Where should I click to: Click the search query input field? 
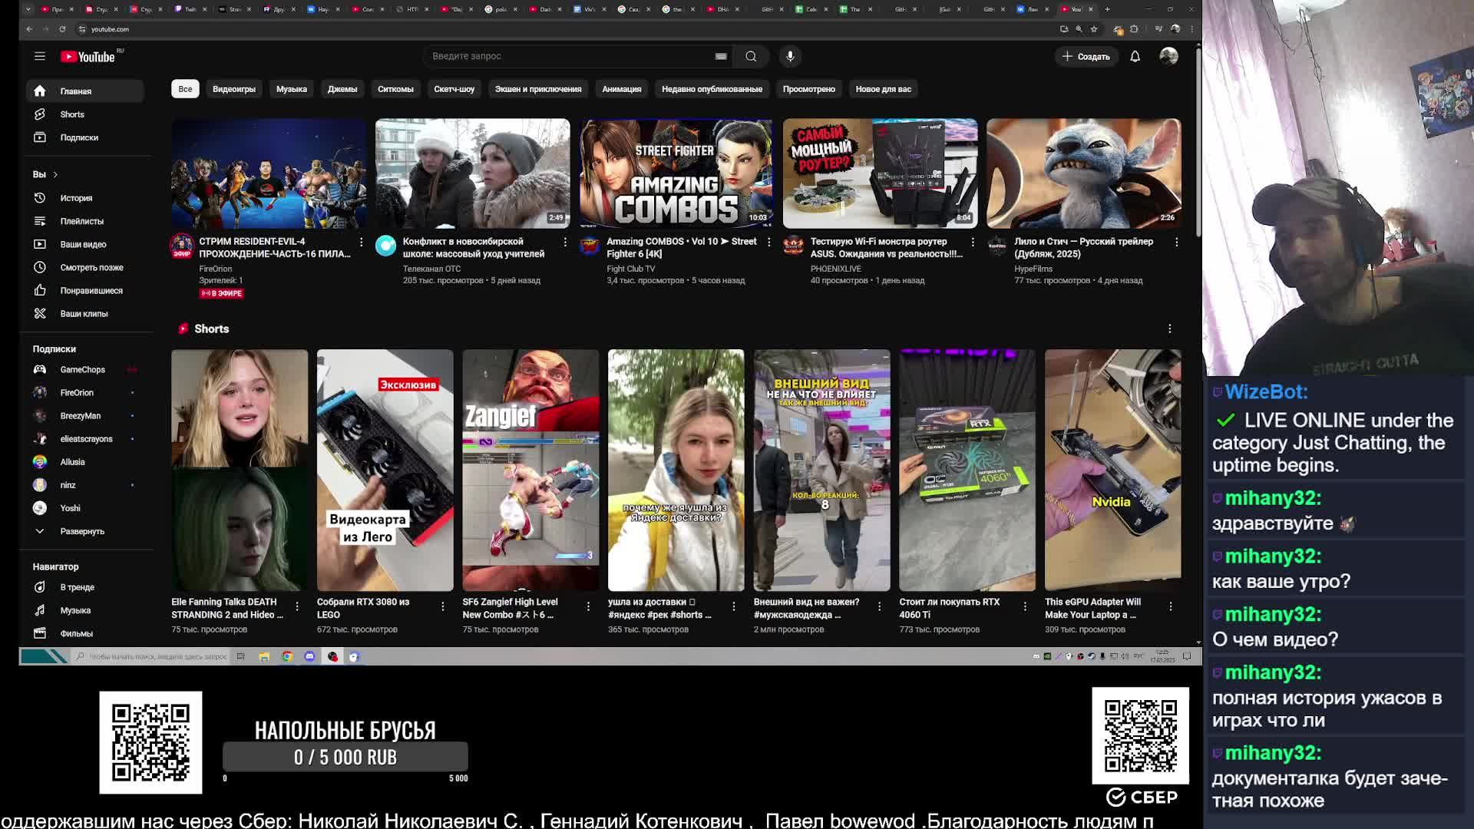(x=568, y=56)
